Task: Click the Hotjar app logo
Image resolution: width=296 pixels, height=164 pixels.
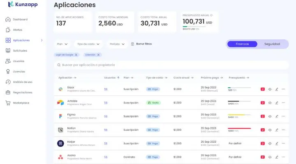Action: (60, 143)
